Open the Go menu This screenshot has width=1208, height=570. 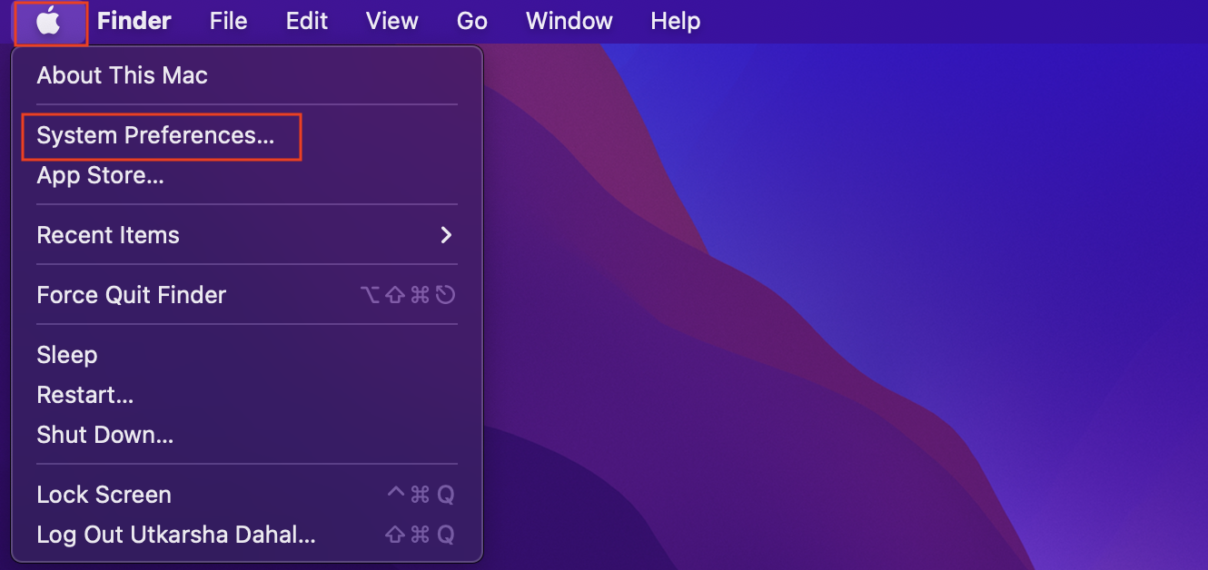471,20
